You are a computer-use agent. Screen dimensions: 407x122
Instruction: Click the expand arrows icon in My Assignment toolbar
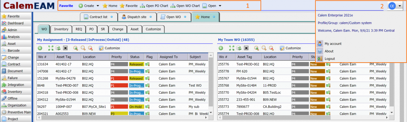pos(51,48)
